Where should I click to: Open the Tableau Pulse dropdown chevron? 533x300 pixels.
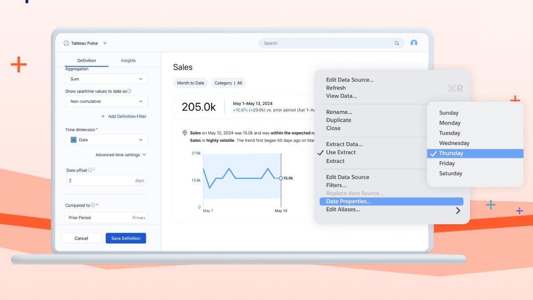click(x=105, y=43)
